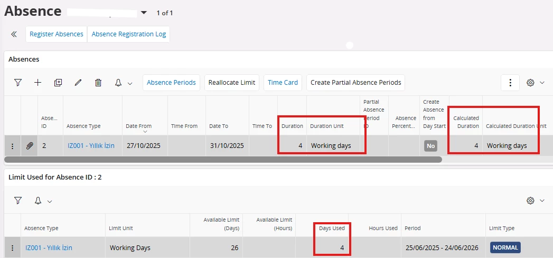Click the NORMAL limit type badge
This screenshot has width=553, height=258.
pos(505,247)
